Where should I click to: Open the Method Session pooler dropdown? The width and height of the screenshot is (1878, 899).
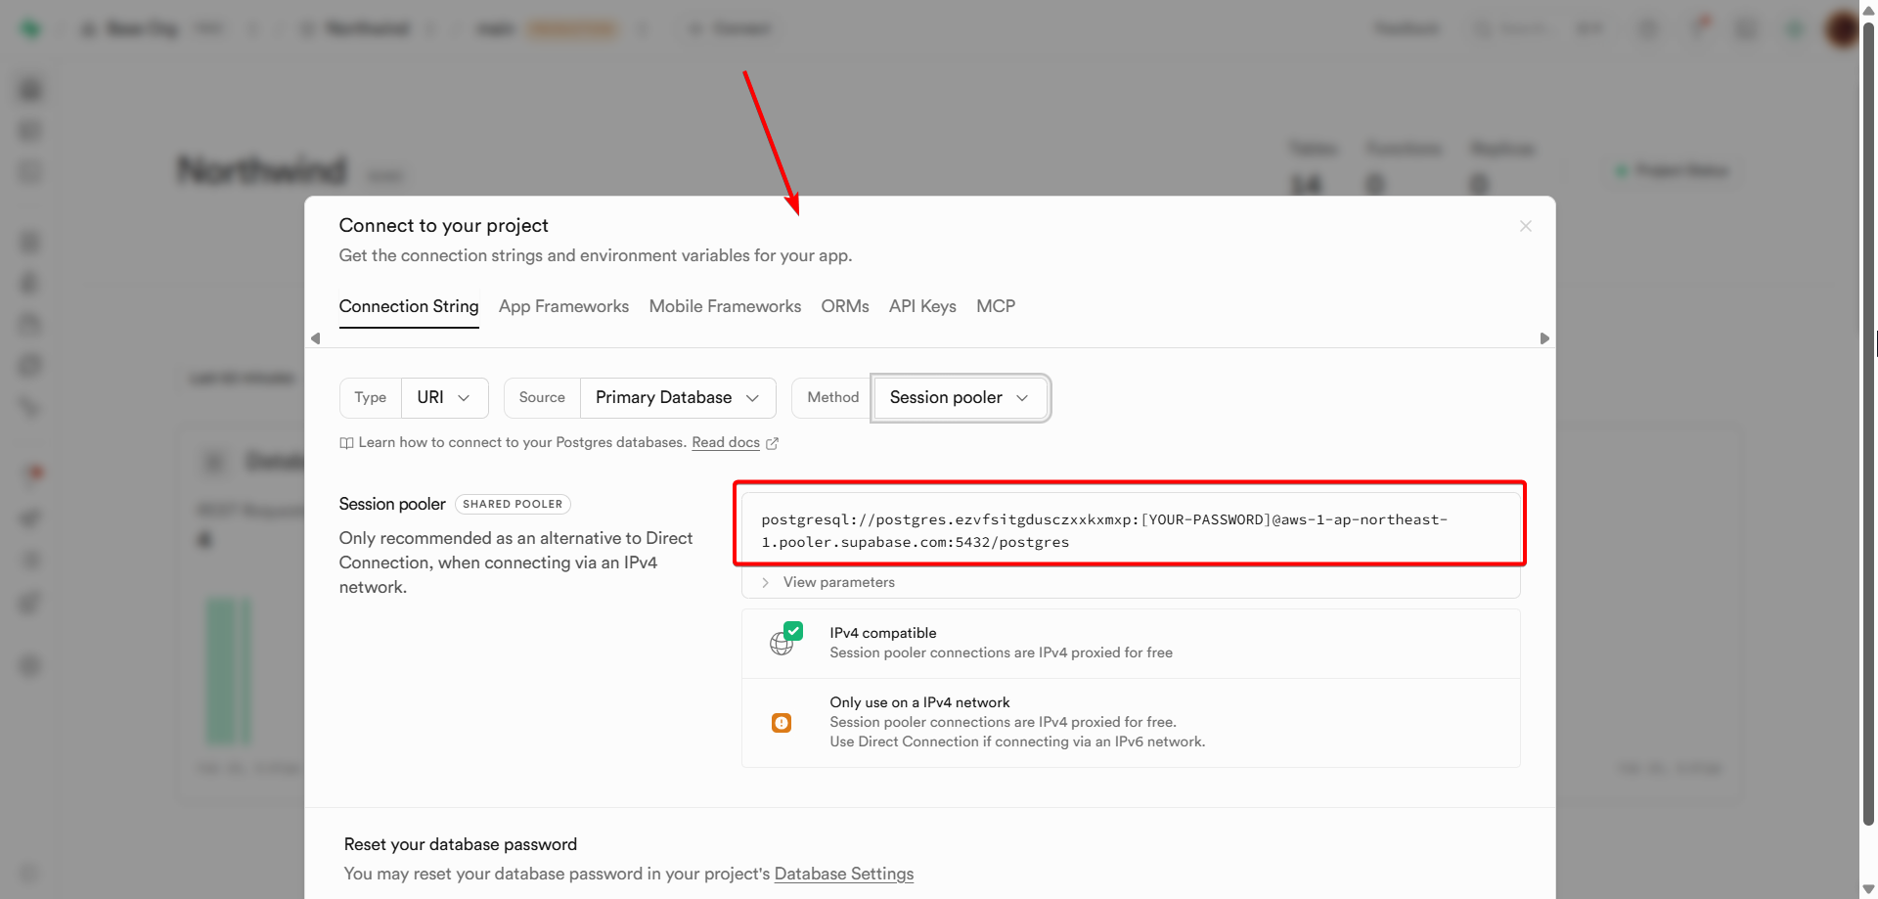pyautogui.click(x=959, y=397)
